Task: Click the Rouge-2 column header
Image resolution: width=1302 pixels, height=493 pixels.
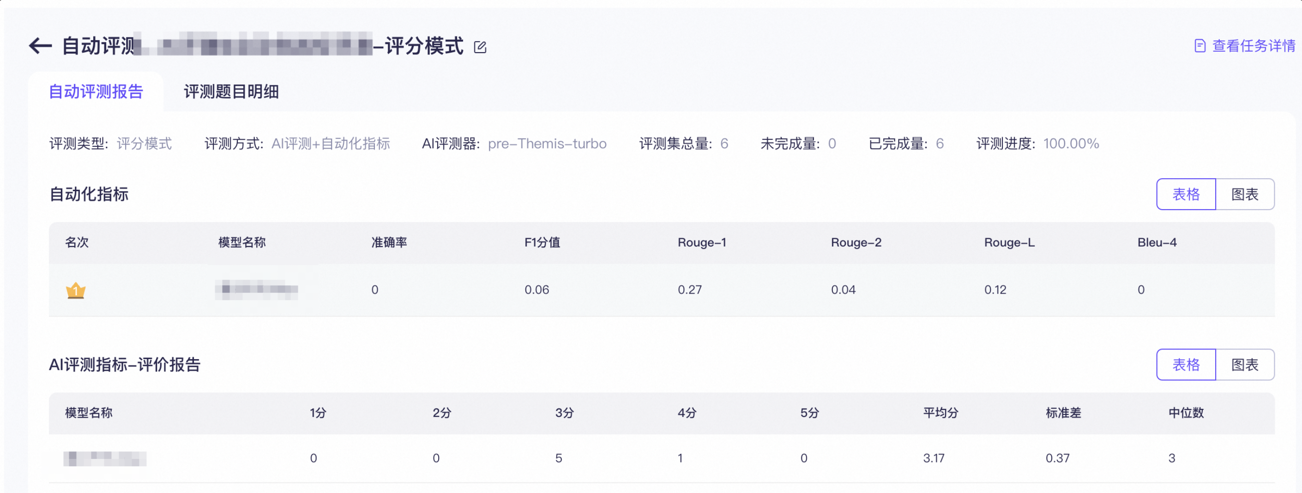Action: [x=856, y=242]
